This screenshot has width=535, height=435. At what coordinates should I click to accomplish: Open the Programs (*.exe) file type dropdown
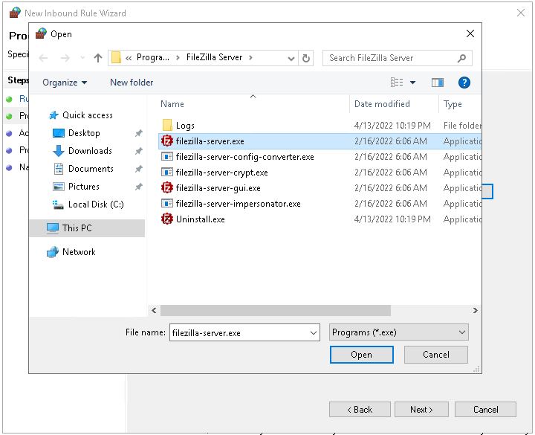click(399, 333)
